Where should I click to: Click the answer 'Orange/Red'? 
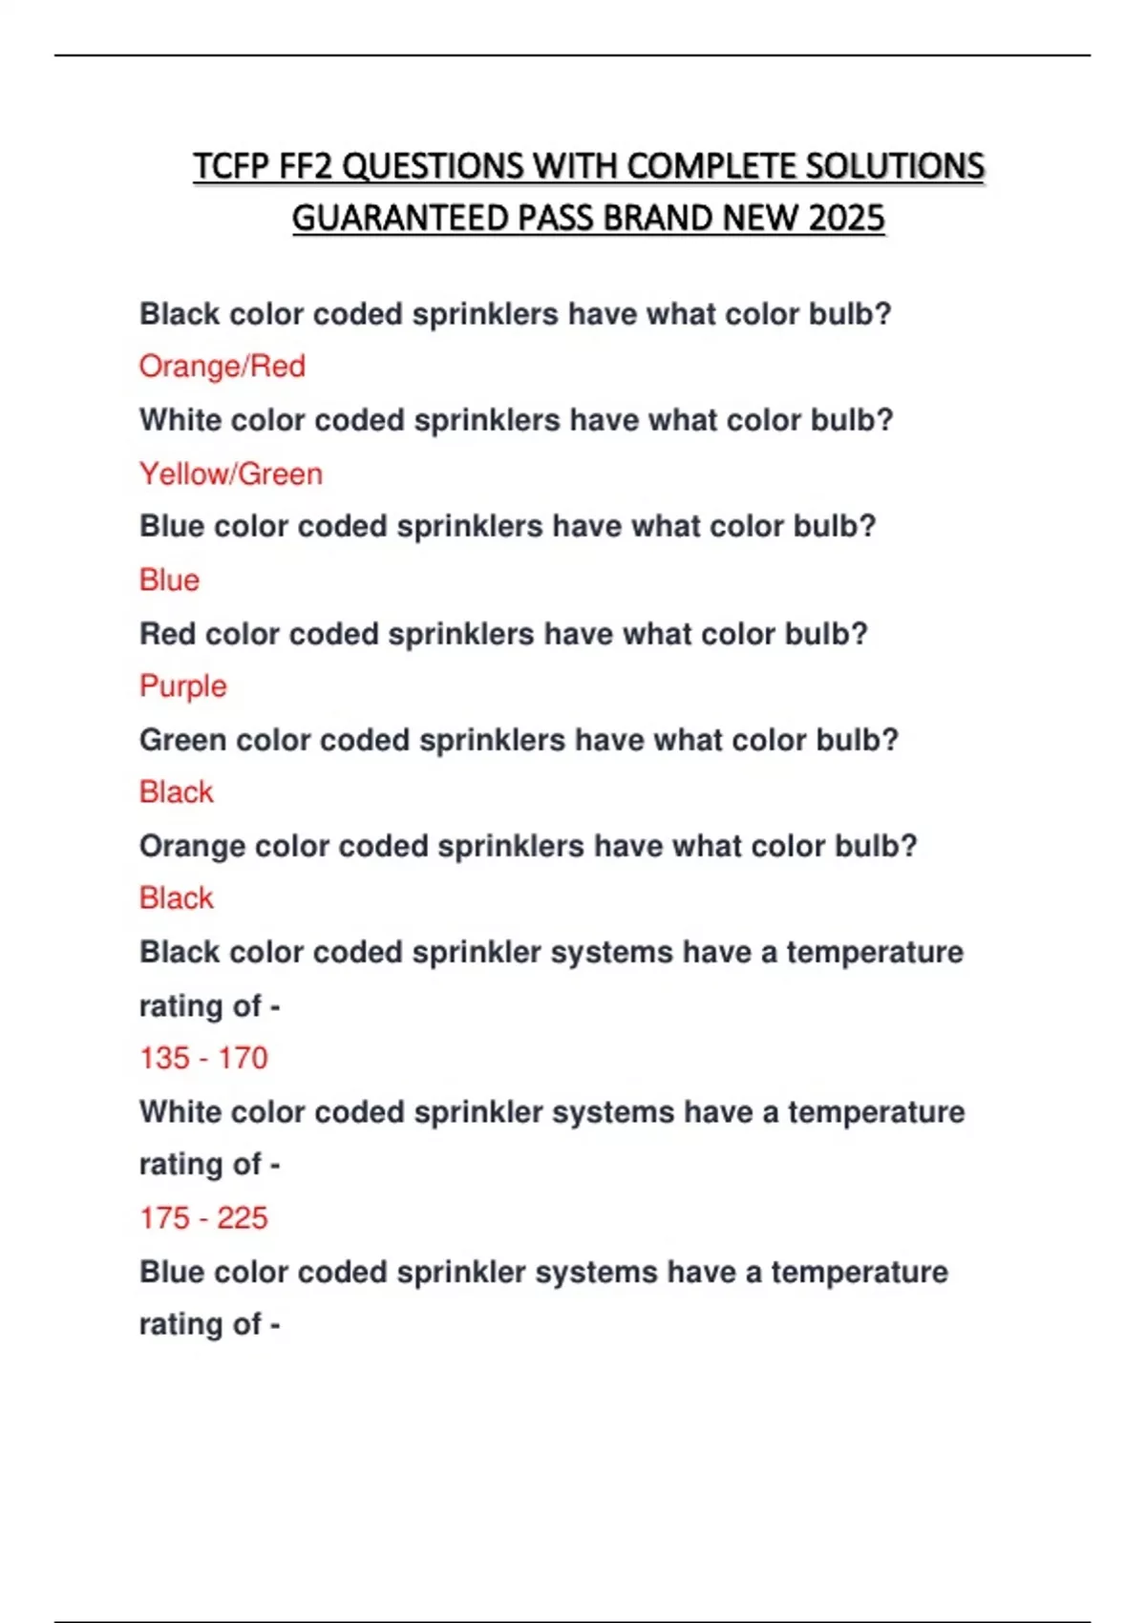(223, 367)
